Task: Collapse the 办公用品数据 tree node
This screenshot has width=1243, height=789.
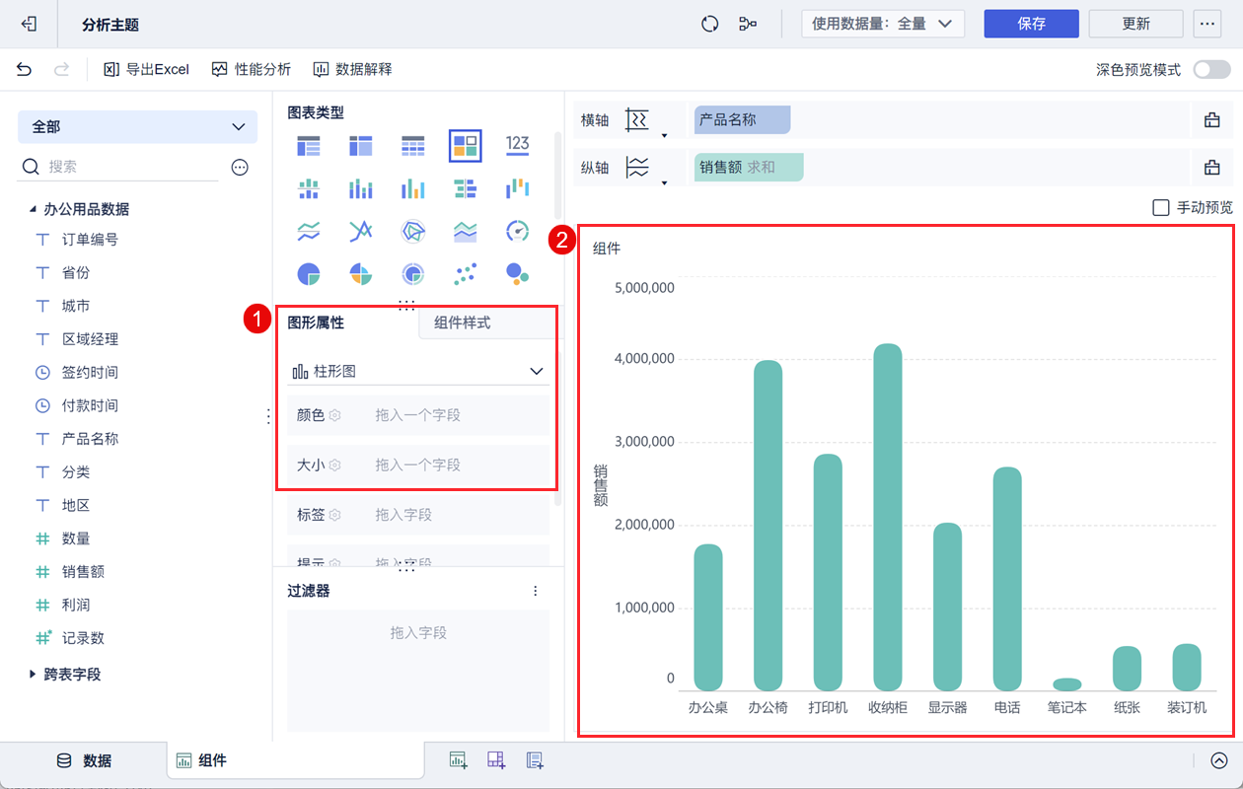Action: click(x=32, y=209)
